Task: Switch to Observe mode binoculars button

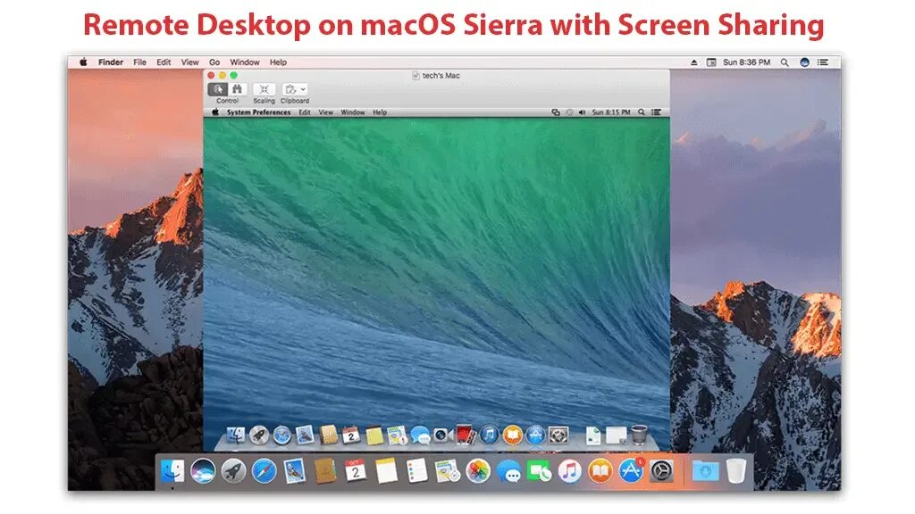Action: (237, 89)
